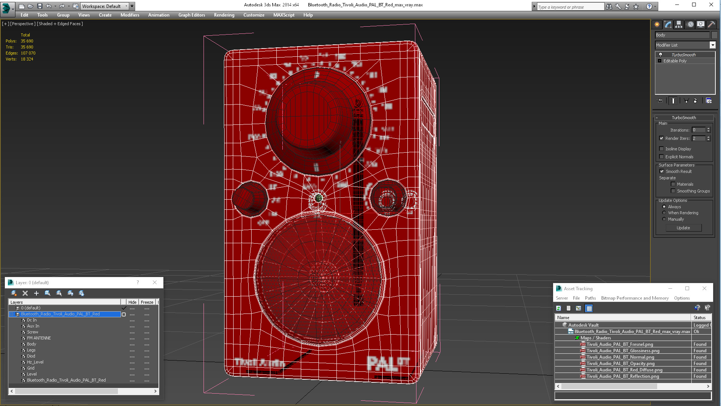Click Create New Layer icon

pos(14,293)
